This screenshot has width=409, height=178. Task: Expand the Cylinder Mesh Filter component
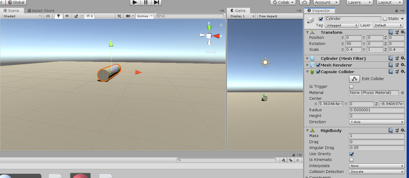[x=307, y=58]
